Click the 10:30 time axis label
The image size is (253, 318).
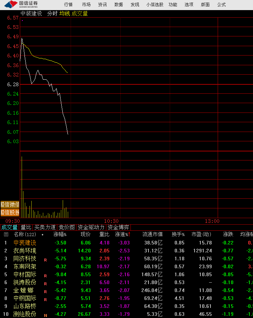click(111, 221)
